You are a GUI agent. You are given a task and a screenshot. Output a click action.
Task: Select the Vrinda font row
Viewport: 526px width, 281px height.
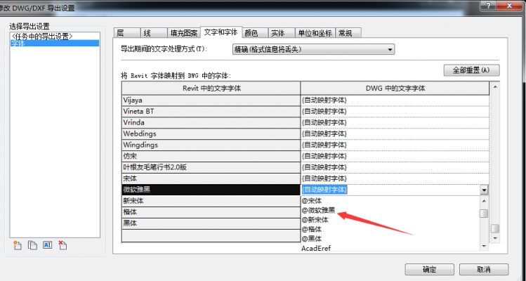211,122
